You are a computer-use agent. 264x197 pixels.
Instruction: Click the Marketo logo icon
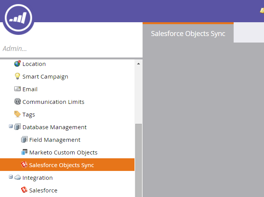point(18,18)
